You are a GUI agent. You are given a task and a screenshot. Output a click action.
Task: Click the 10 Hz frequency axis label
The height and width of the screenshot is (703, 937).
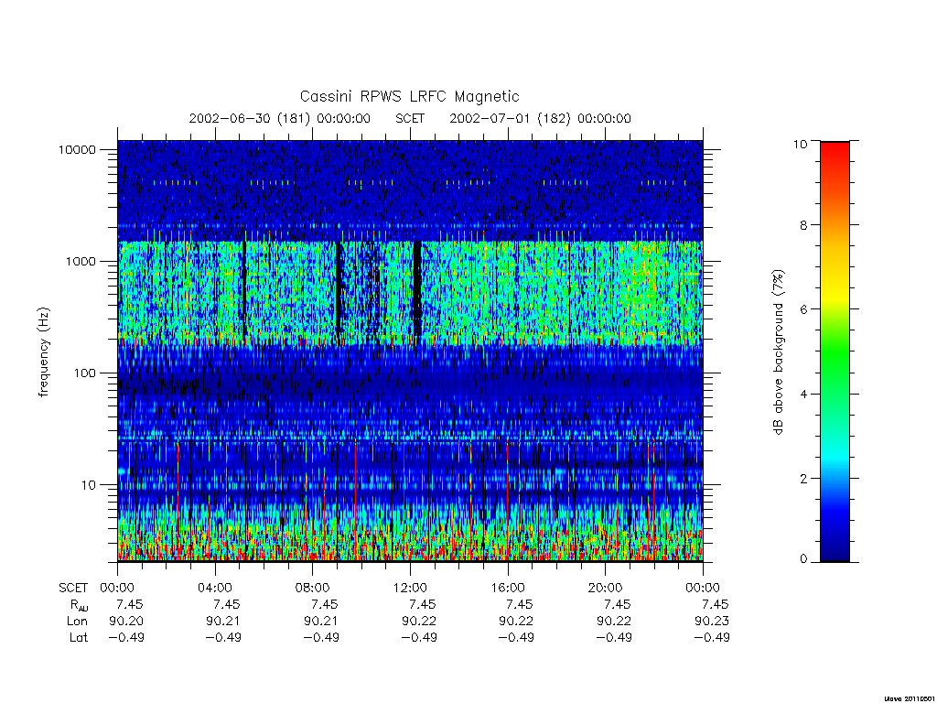point(89,485)
